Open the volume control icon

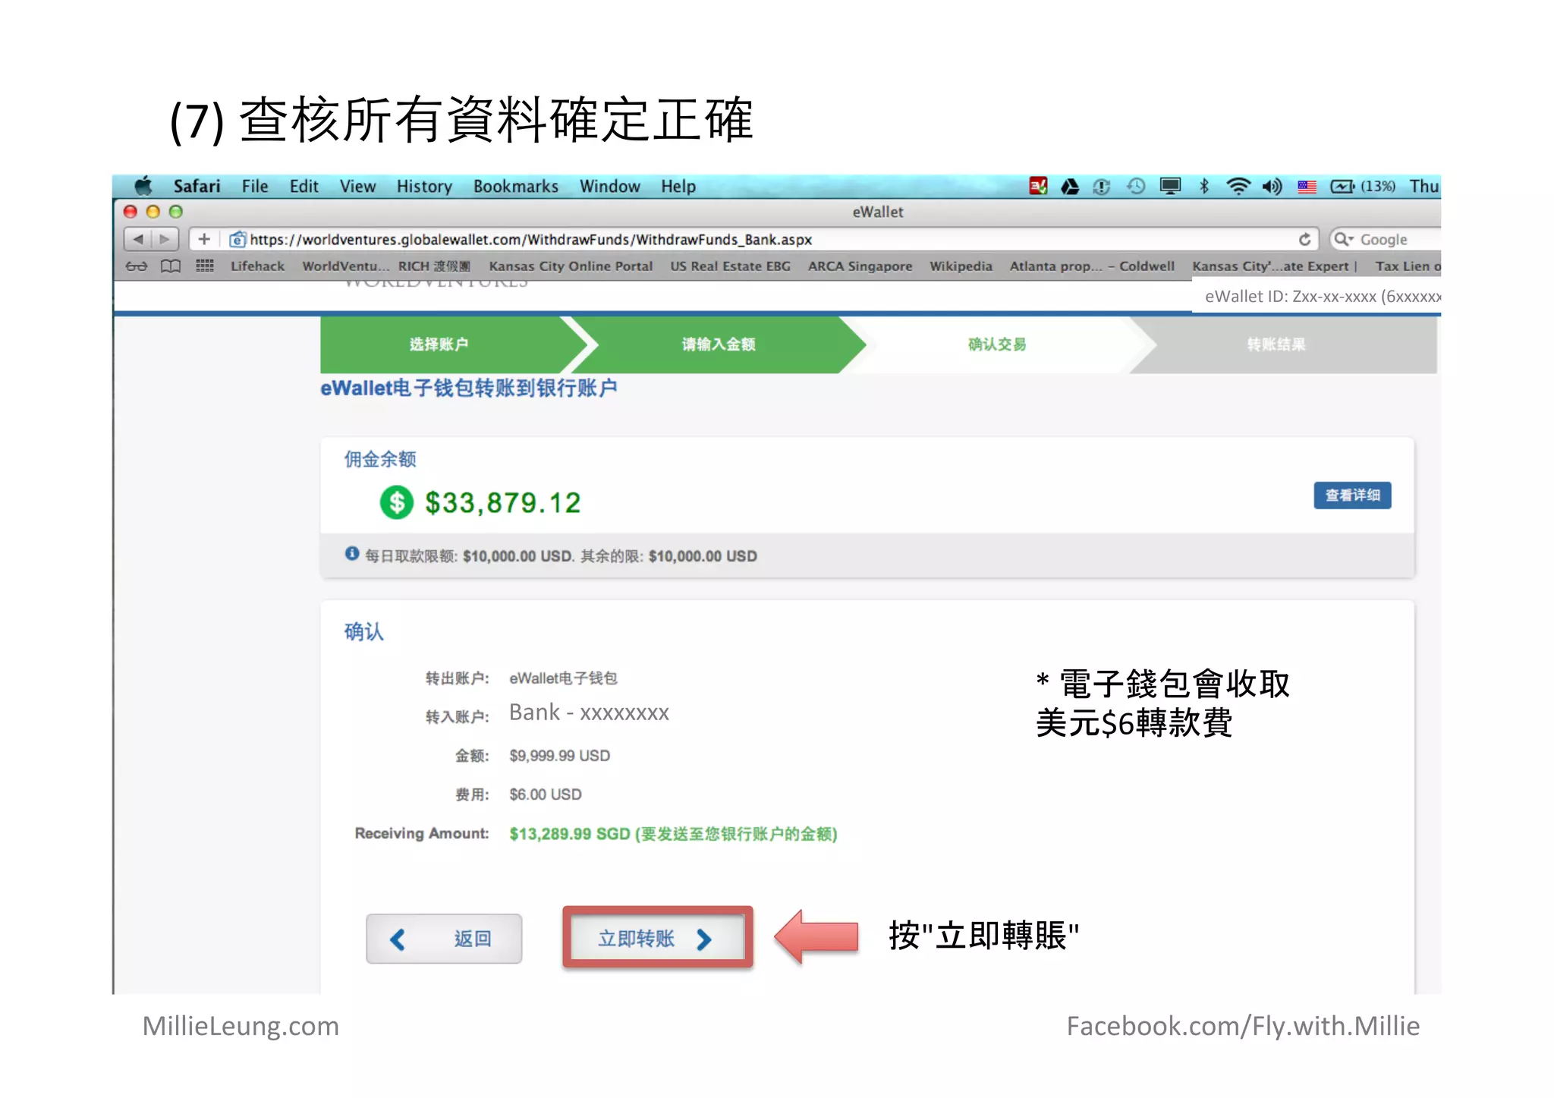1272,186
